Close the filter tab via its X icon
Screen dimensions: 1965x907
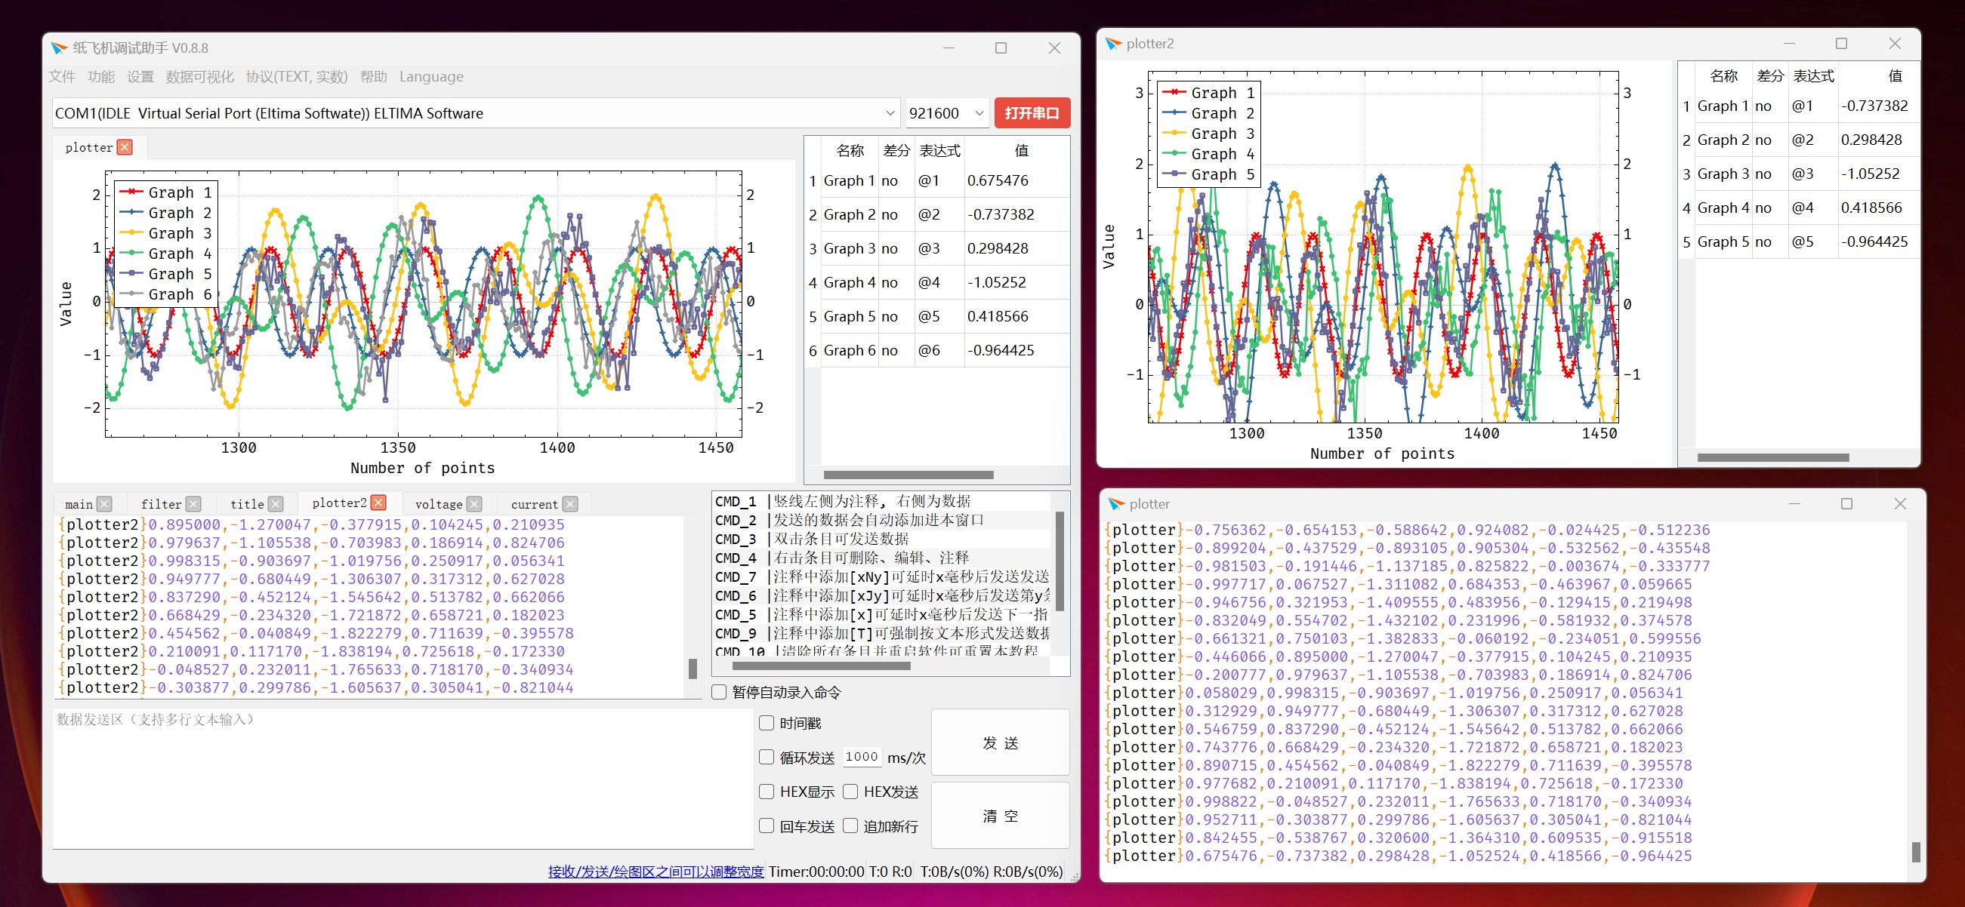coord(194,504)
